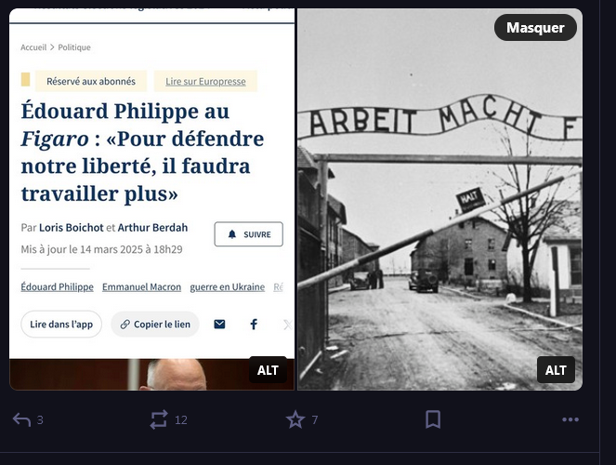Click the Lire dans l'app button

(x=61, y=325)
